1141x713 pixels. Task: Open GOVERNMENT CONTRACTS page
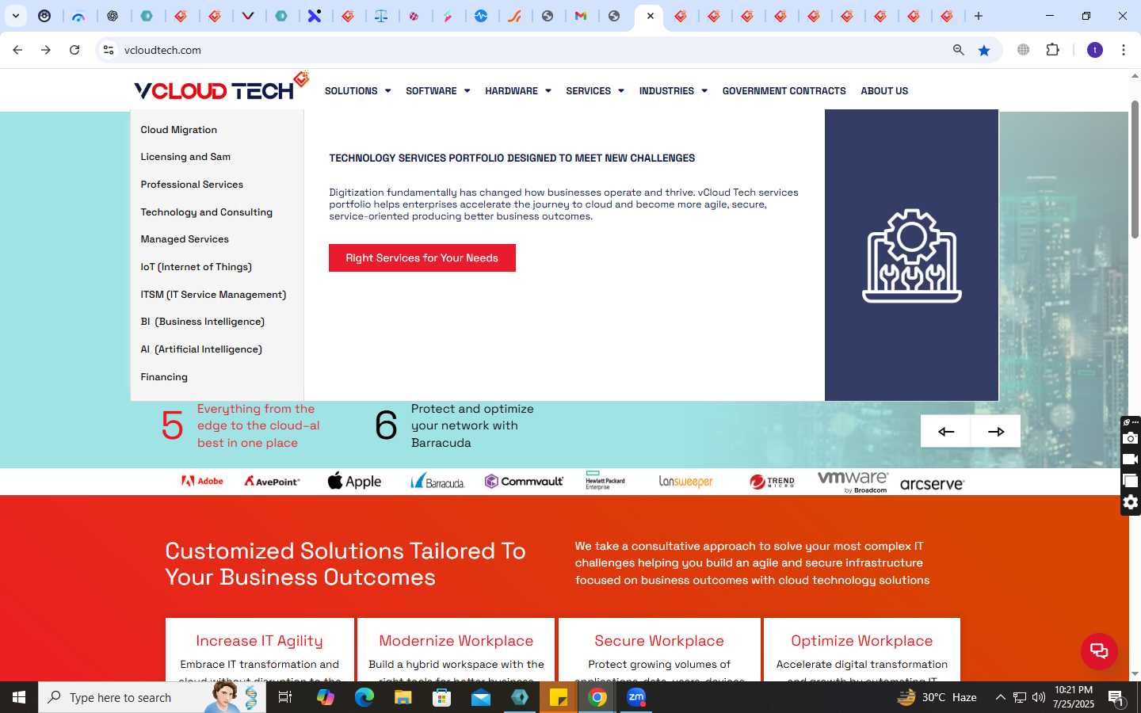(x=784, y=91)
